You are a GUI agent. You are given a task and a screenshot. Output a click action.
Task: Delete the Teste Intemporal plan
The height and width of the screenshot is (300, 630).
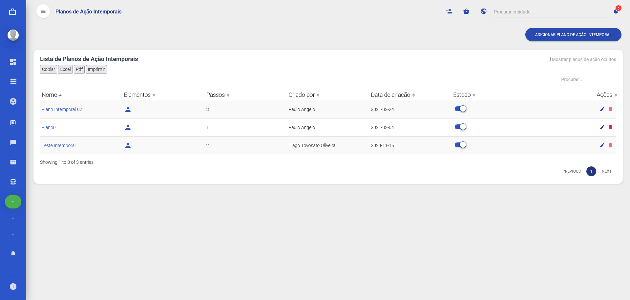point(610,145)
